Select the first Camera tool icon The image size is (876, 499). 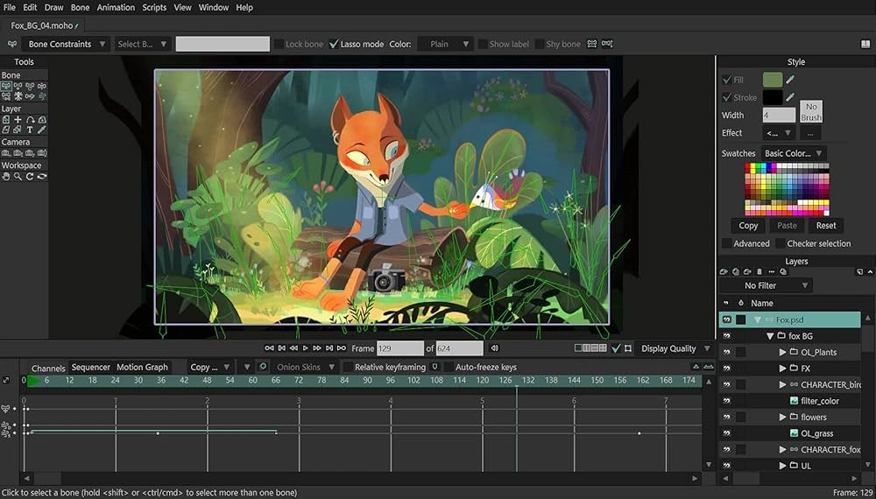(x=6, y=152)
